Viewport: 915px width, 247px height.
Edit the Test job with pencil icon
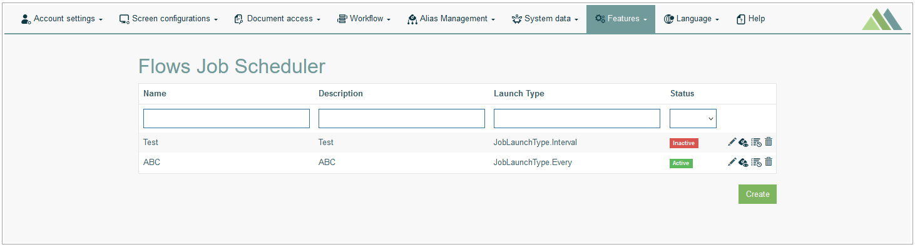(x=732, y=142)
